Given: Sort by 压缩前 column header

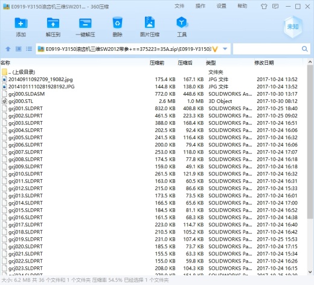Looking at the screenshot, I should coord(157,63).
